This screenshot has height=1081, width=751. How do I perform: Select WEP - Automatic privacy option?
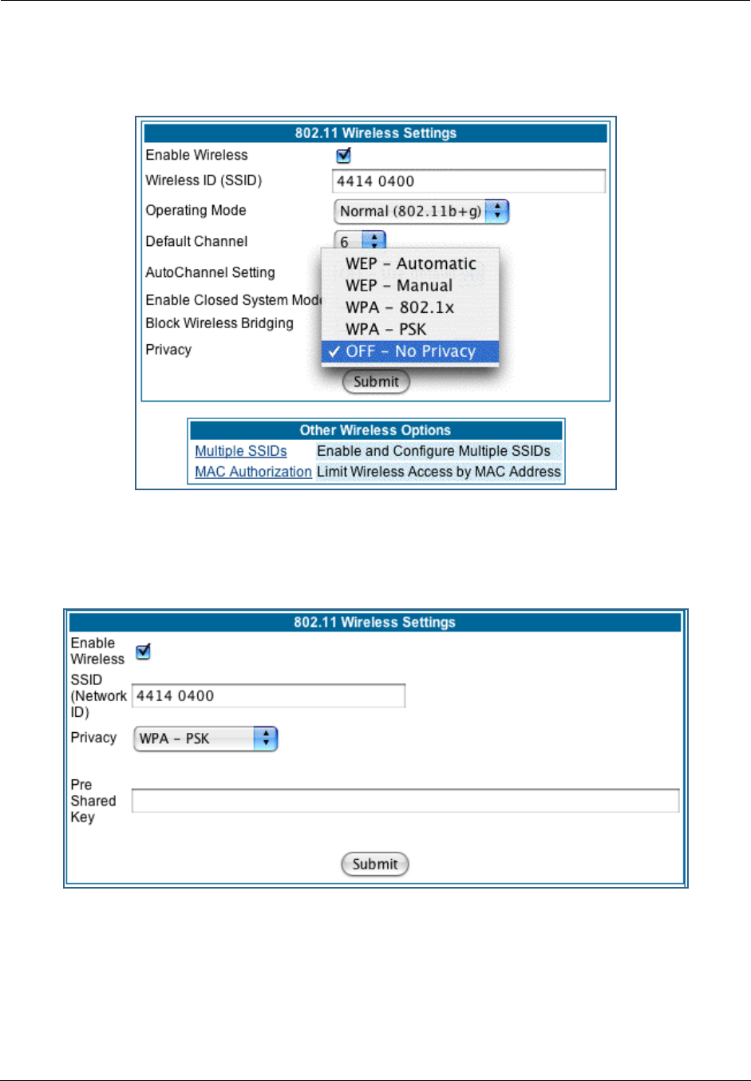coord(410,263)
